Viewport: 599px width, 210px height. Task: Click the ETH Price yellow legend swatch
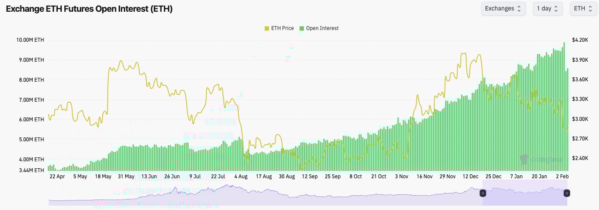coord(267,28)
